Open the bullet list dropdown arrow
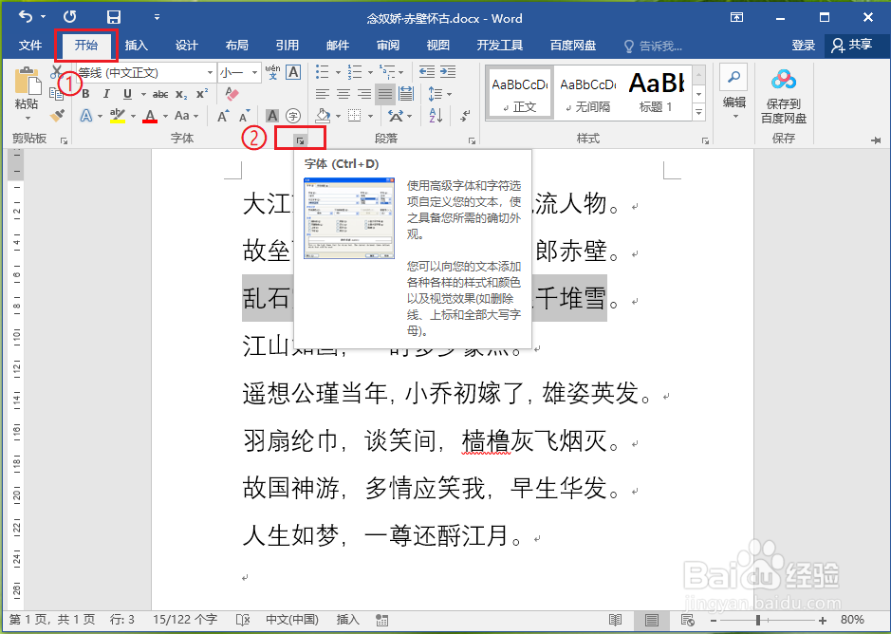 [x=338, y=72]
